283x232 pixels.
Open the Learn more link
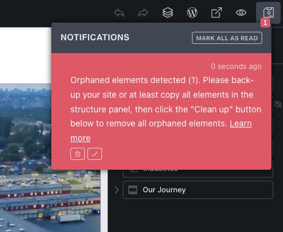point(161,131)
